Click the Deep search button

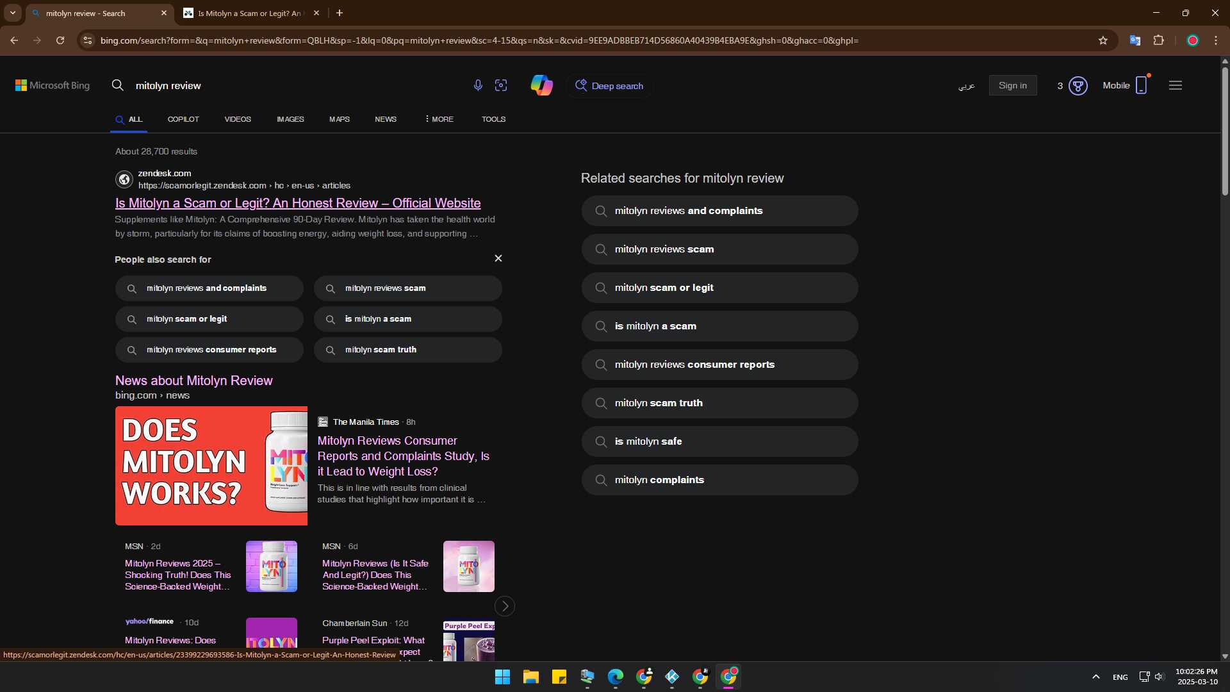[609, 85]
